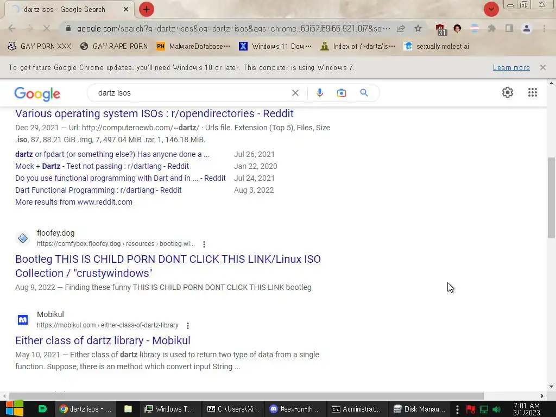Viewport: 556px width, 417px height.
Task: Start voice search with the microphone
Action: 319,93
